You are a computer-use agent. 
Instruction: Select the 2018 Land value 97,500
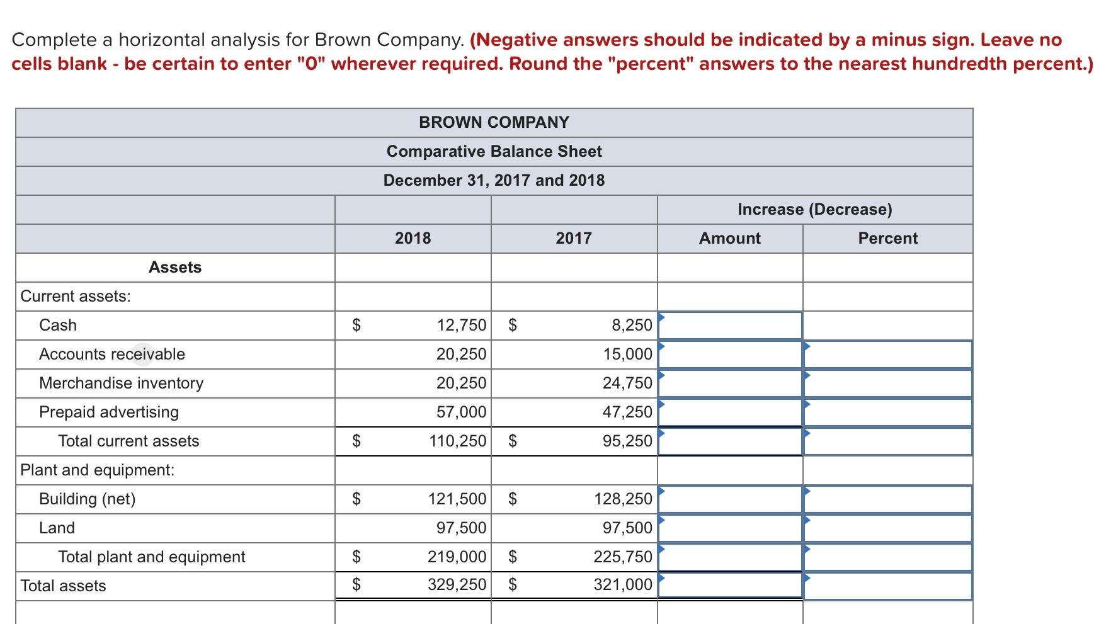point(462,528)
